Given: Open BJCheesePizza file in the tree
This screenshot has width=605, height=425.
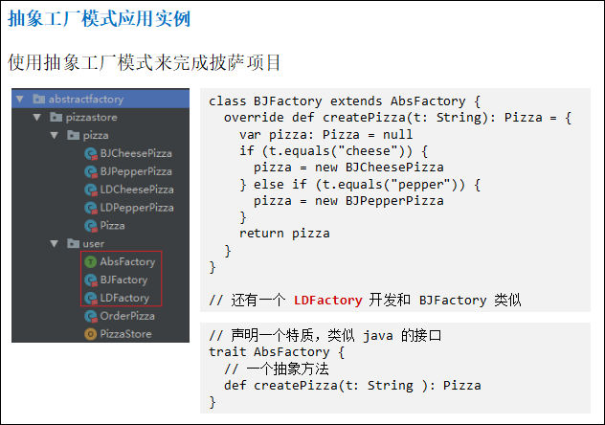Looking at the screenshot, I should pyautogui.click(x=136, y=153).
